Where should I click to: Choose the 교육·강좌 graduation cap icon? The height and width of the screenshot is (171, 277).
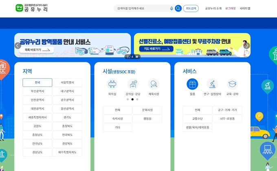pos(232,84)
